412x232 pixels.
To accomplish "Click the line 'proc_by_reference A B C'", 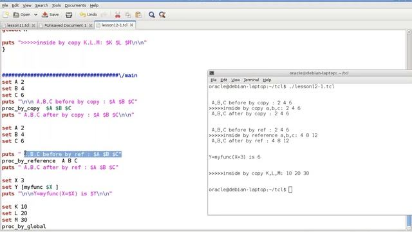I will click(40, 160).
